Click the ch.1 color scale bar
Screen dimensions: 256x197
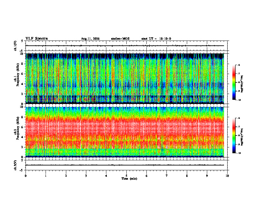[x=234, y=82]
